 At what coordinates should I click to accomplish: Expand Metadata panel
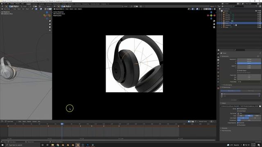pyautogui.click(x=224, y=128)
